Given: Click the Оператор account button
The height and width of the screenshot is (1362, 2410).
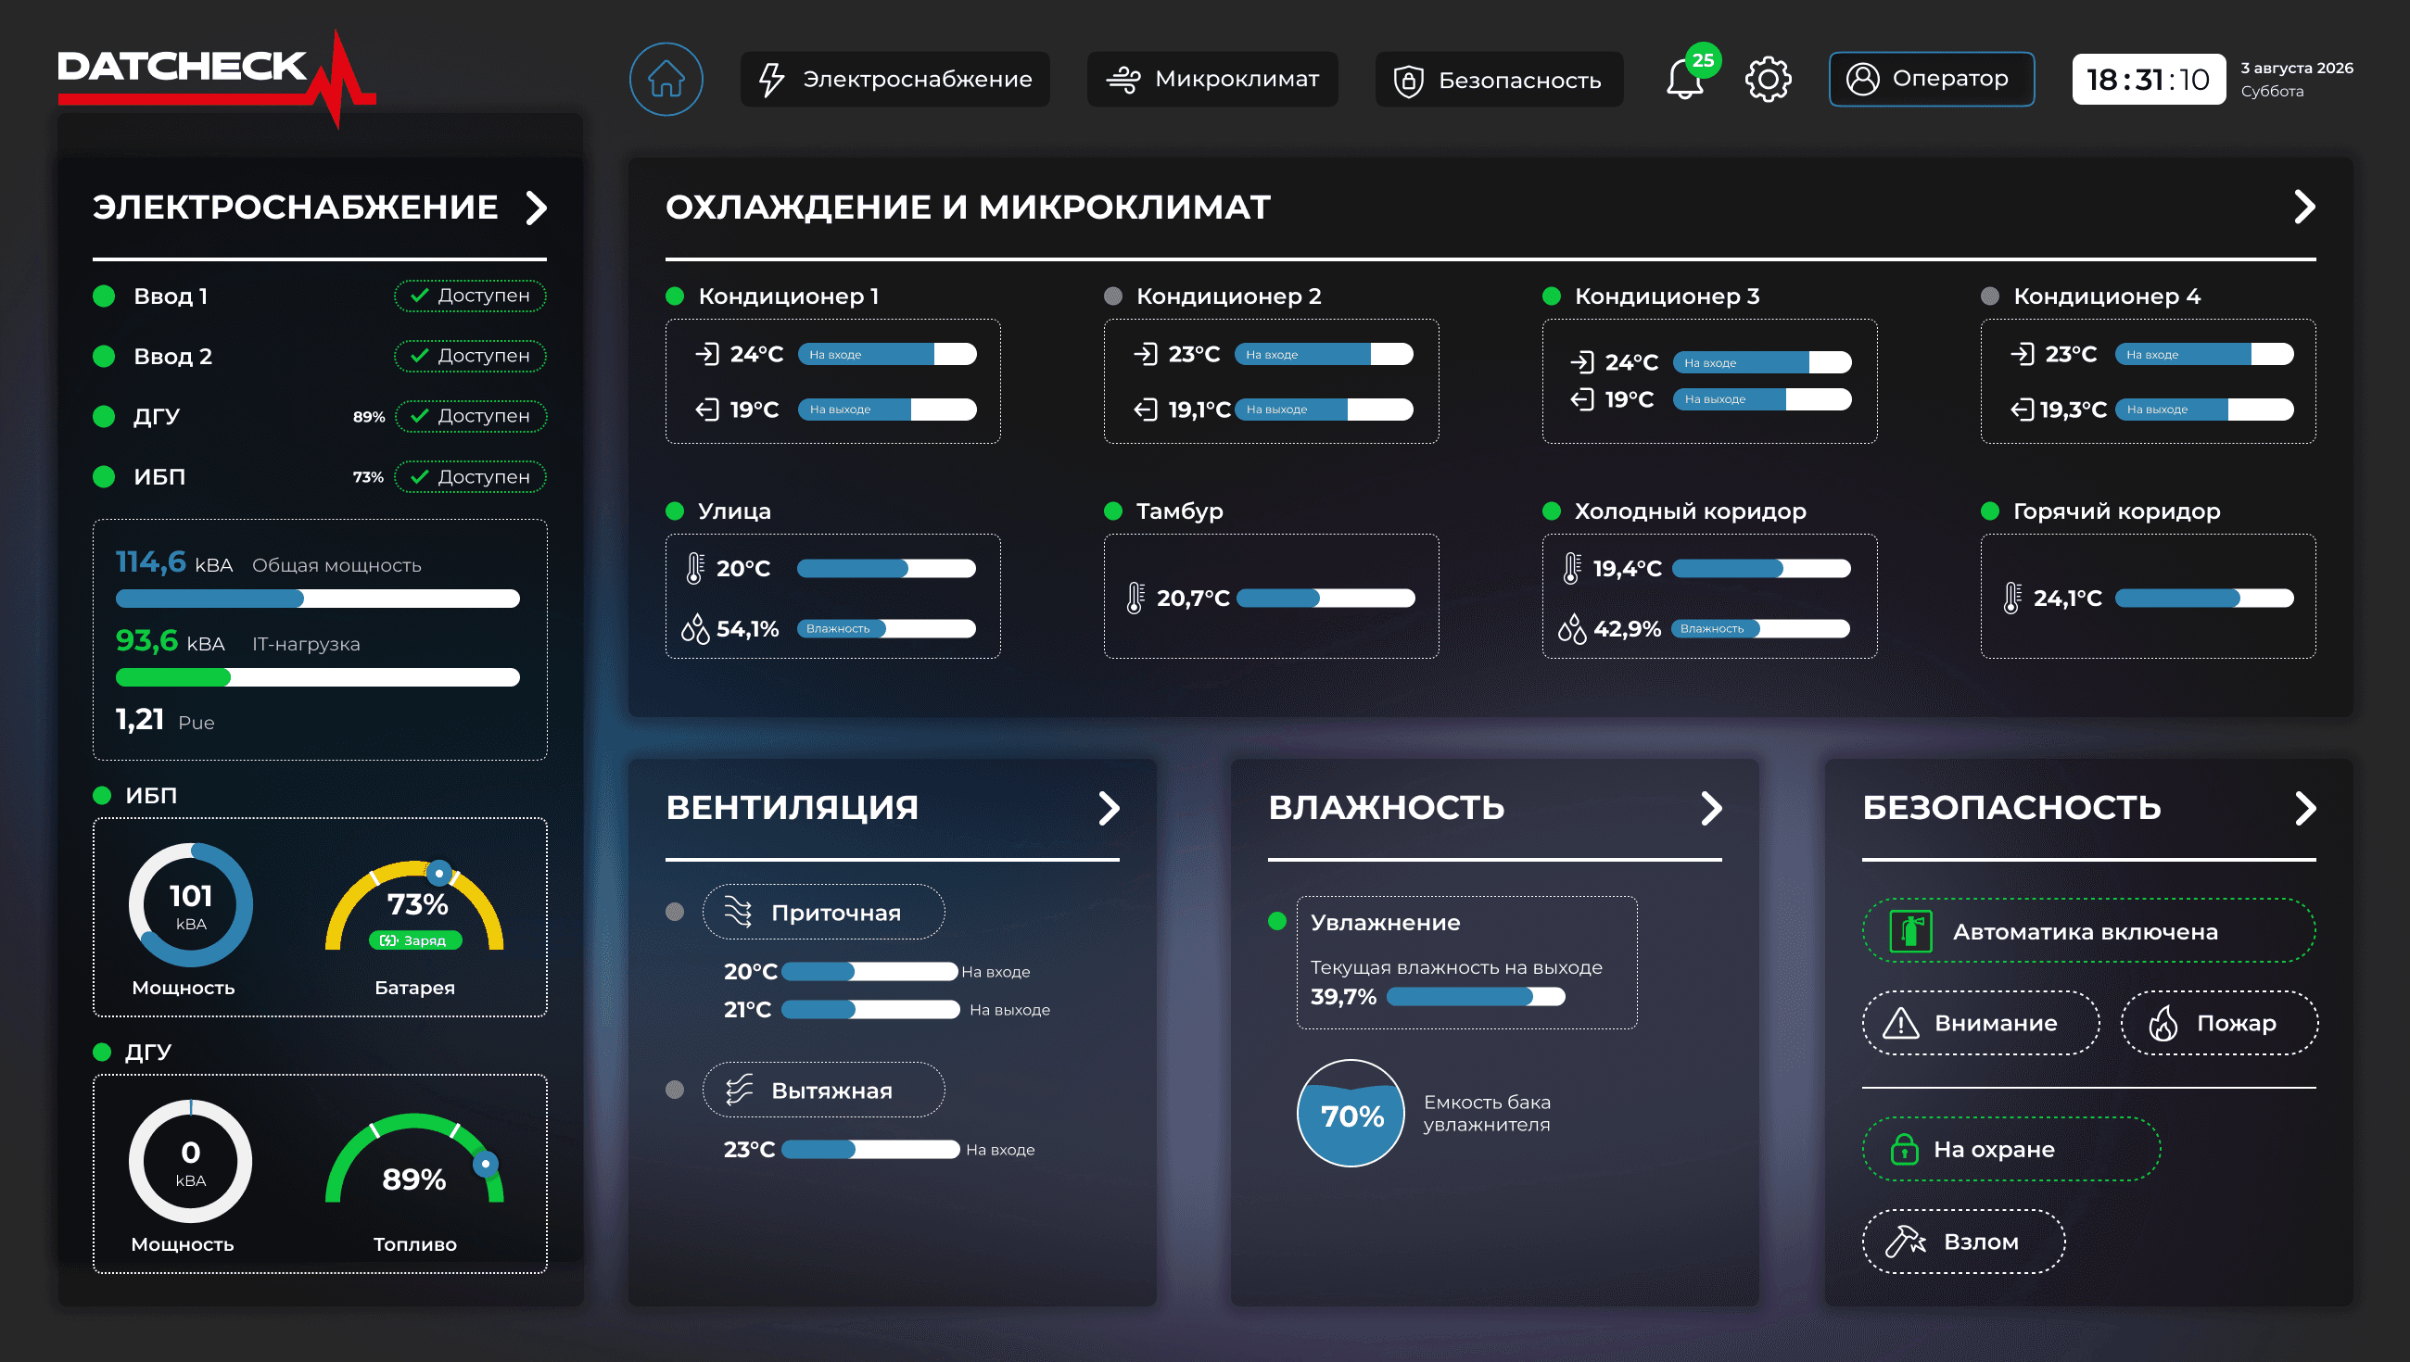Looking at the screenshot, I should [1932, 79].
